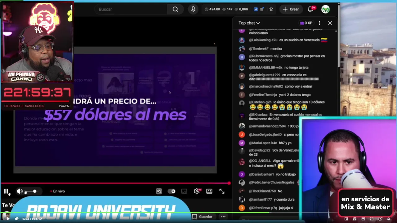Toggle theater view icon in outer player
Viewport: 397px width, 223px height.
(363, 219)
